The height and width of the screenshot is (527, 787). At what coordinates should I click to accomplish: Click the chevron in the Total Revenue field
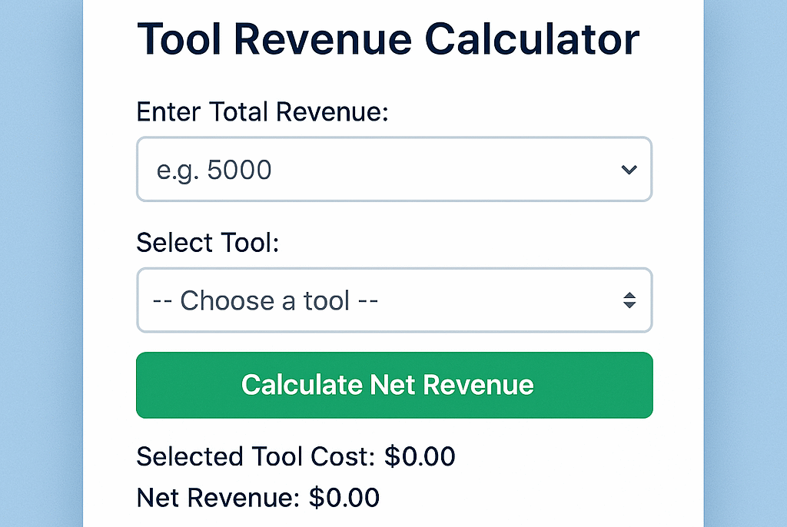(x=629, y=170)
